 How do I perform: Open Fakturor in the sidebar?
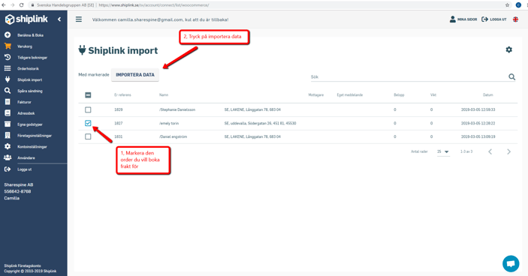[24, 102]
